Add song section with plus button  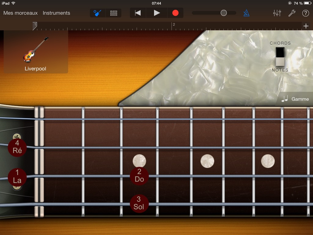(306, 26)
